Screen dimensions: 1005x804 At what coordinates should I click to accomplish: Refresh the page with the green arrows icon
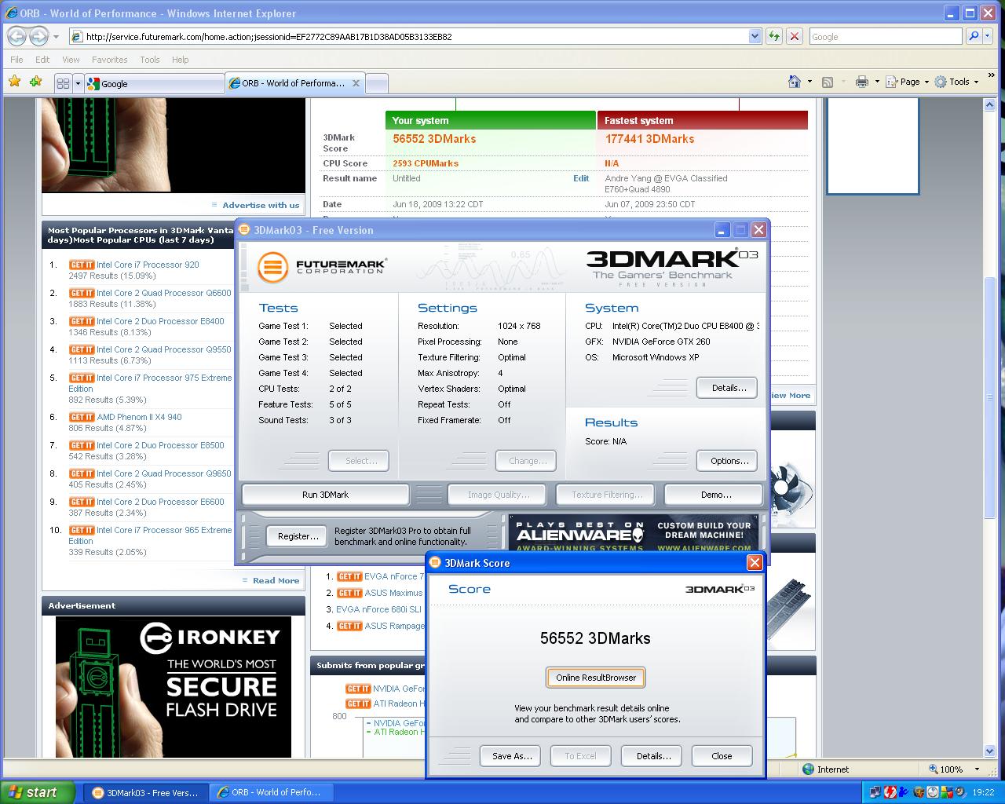774,36
